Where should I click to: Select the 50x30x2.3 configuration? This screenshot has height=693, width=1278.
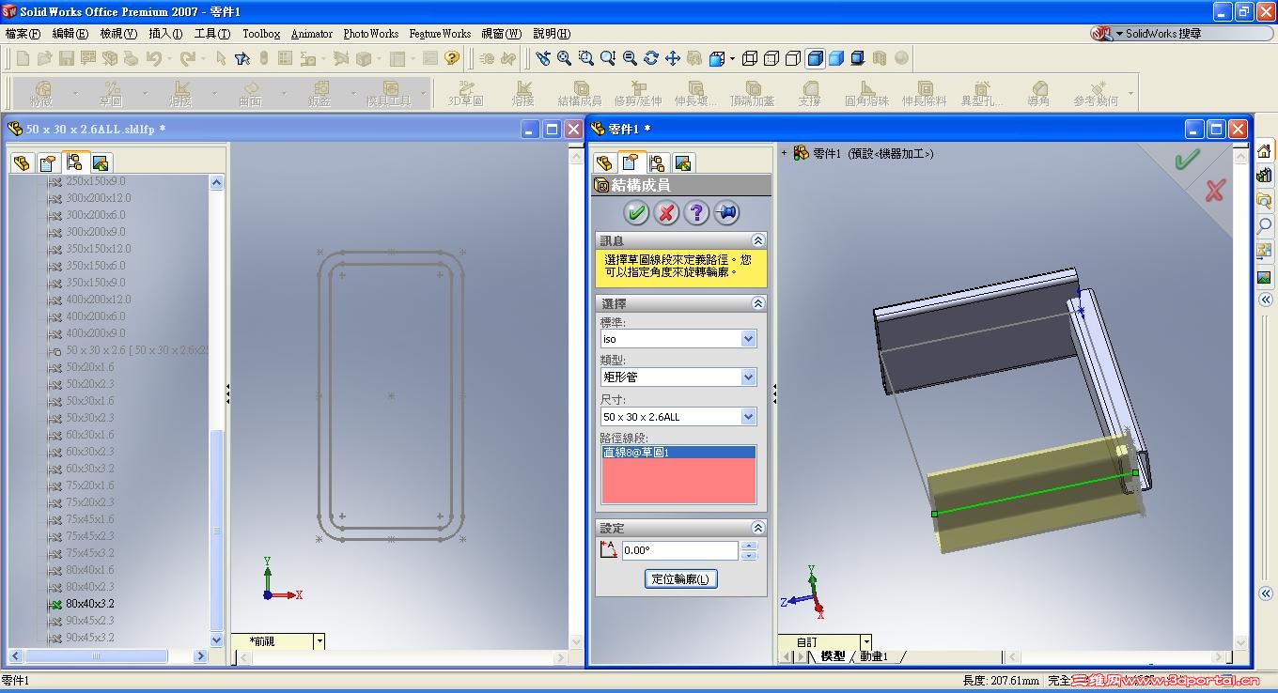[x=89, y=418]
